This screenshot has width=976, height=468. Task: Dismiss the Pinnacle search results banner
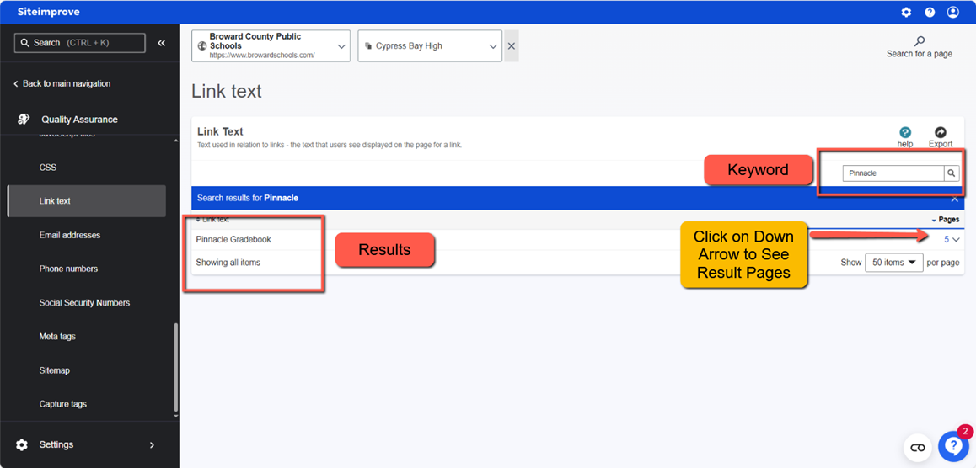(x=954, y=199)
